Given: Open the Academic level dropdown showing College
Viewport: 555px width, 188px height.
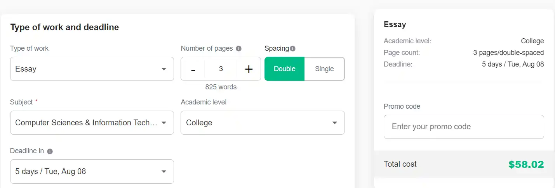Looking at the screenshot, I should click(262, 123).
